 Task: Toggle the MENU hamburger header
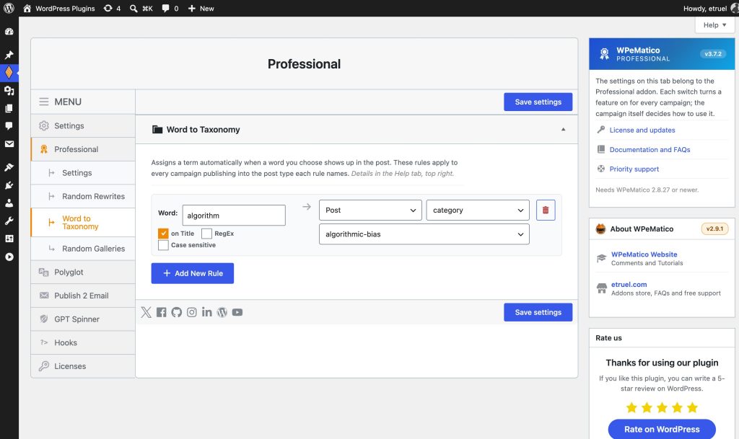(x=83, y=102)
